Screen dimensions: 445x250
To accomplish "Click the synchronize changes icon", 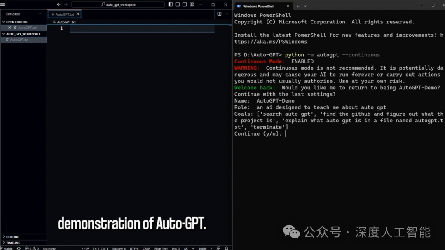I will pyautogui.click(x=19, y=248).
